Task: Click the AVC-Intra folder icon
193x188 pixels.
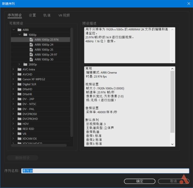Action: click(x=20, y=69)
